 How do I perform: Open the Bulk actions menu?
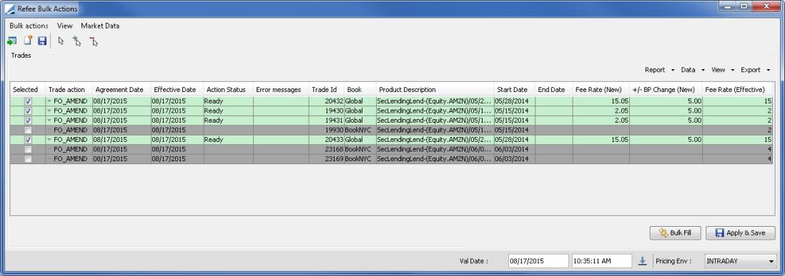29,26
